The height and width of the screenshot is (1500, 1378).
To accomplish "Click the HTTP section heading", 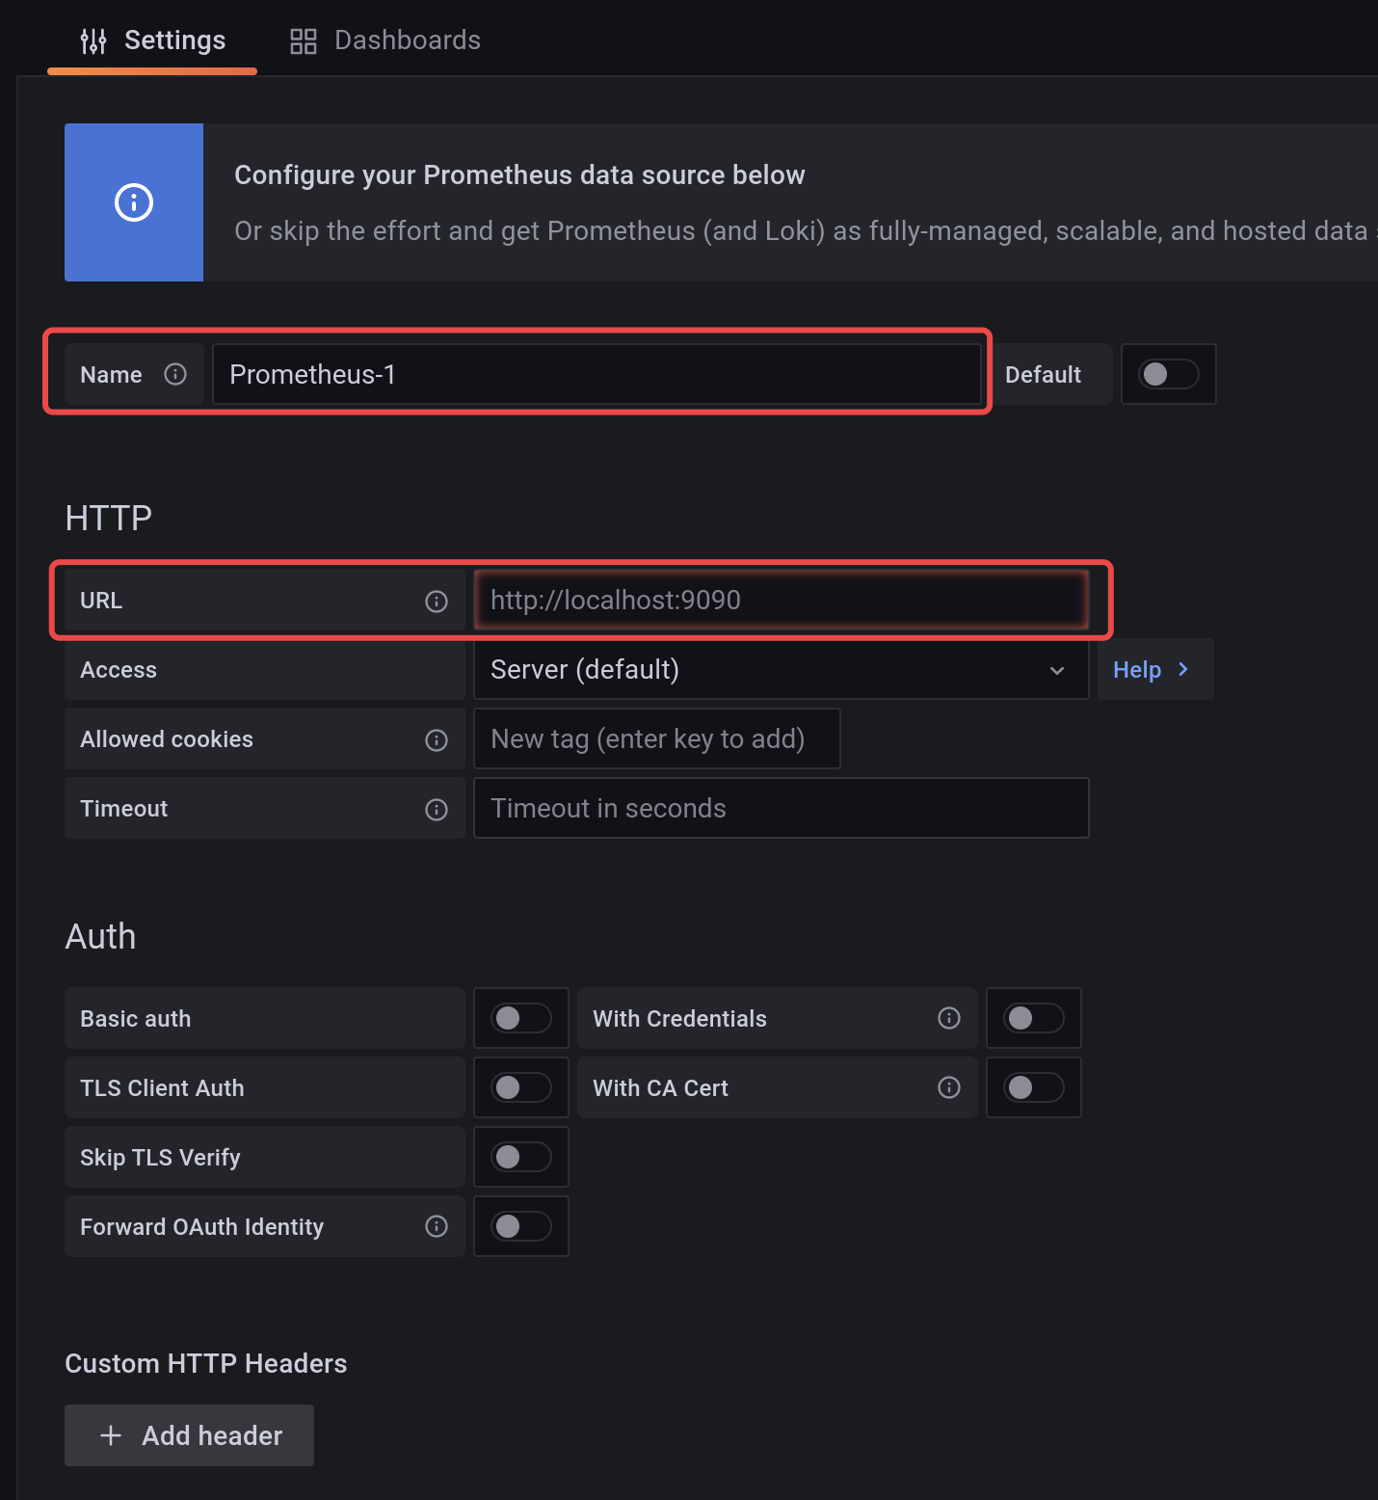I will coord(109,519).
